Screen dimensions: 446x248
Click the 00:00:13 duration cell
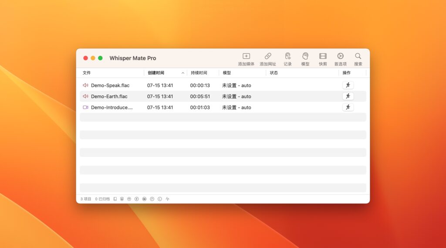pos(200,85)
